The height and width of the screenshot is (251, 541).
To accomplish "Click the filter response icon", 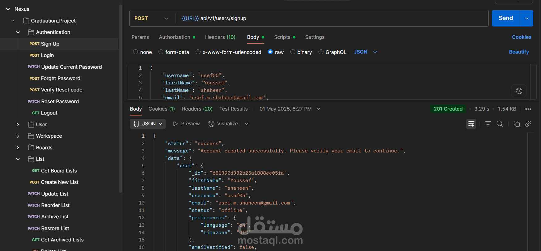I will pyautogui.click(x=488, y=124).
